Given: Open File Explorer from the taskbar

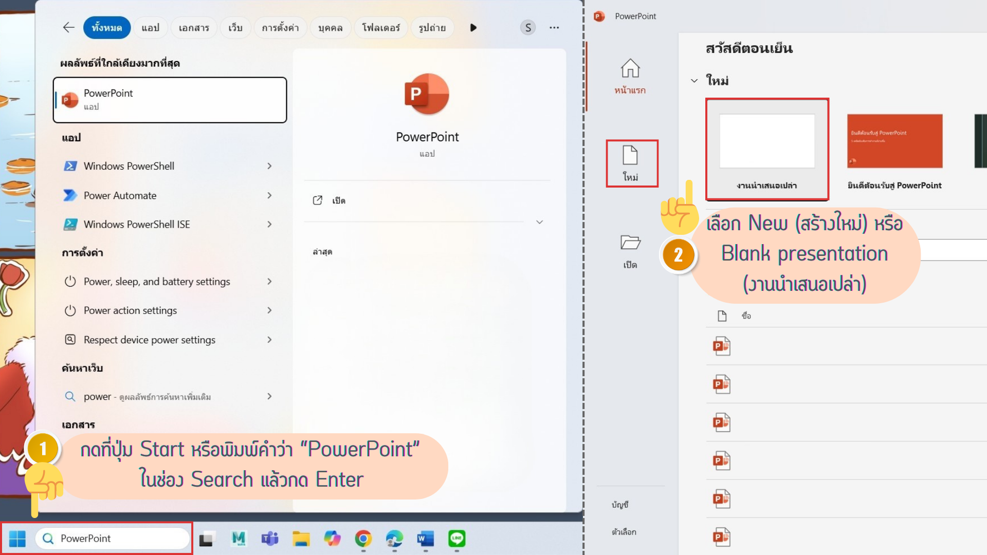Looking at the screenshot, I should (301, 539).
